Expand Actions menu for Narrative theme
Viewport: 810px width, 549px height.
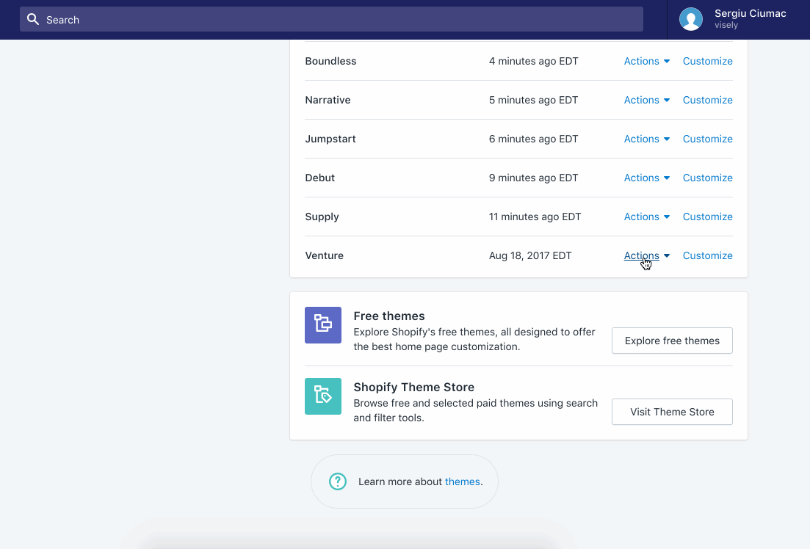[646, 101]
